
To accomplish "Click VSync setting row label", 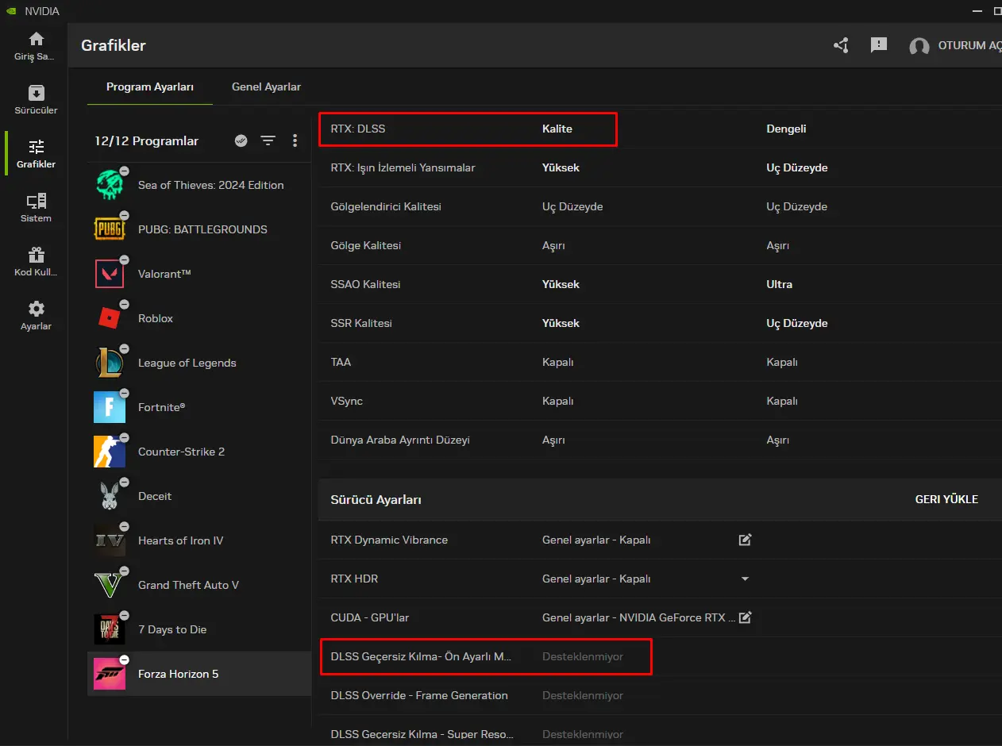I will coord(347,401).
